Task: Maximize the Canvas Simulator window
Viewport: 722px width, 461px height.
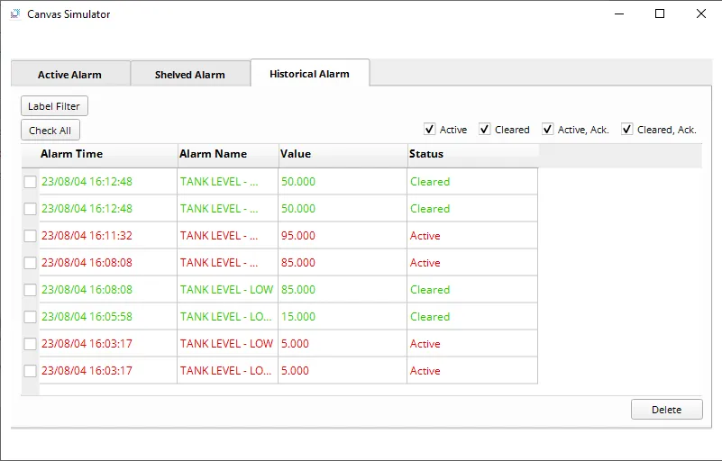Action: 660,14
